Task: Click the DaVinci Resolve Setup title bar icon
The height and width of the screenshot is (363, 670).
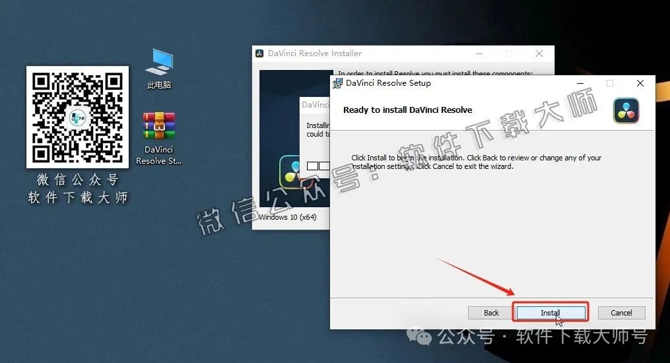Action: (338, 83)
